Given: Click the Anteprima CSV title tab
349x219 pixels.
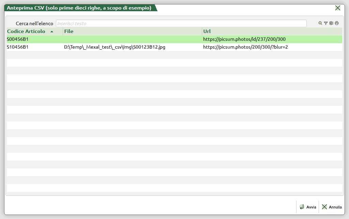Looking at the screenshot, I should (79, 8).
